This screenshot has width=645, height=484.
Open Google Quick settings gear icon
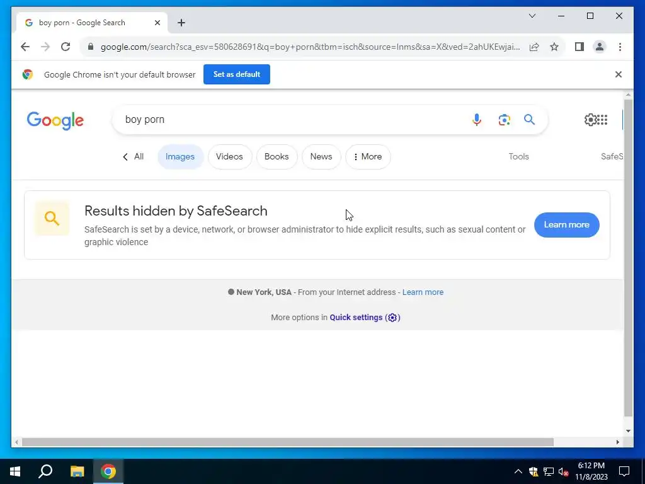point(590,120)
